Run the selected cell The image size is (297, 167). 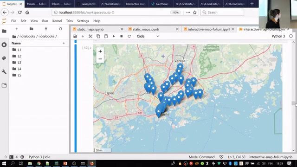(114, 36)
